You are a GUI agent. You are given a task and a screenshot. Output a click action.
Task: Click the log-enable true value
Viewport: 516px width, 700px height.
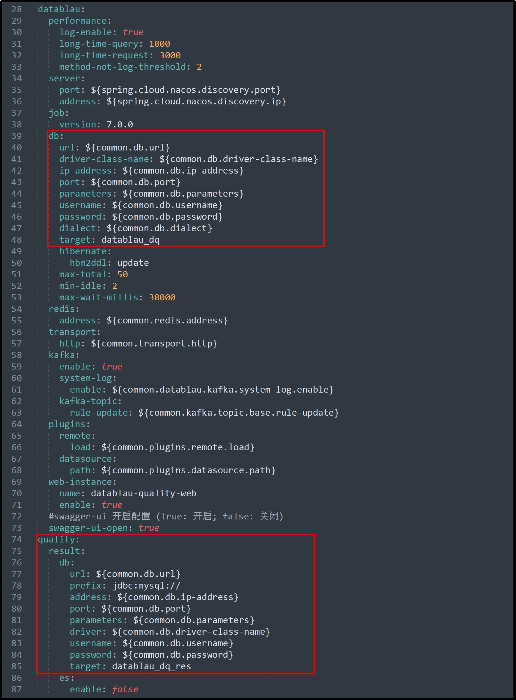133,32
